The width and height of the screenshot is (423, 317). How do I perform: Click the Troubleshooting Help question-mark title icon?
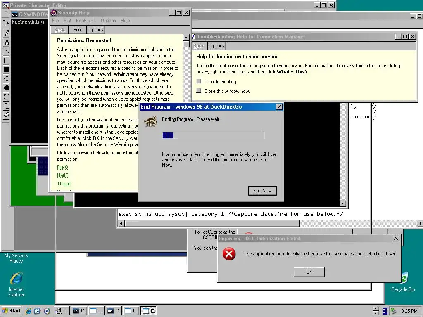(193, 37)
